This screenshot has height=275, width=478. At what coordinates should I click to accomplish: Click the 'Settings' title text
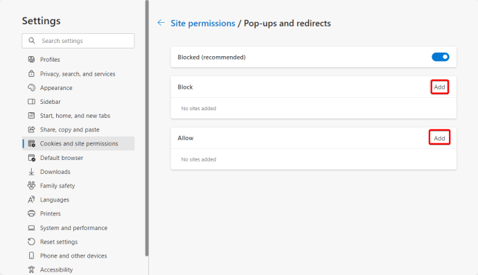[41, 21]
